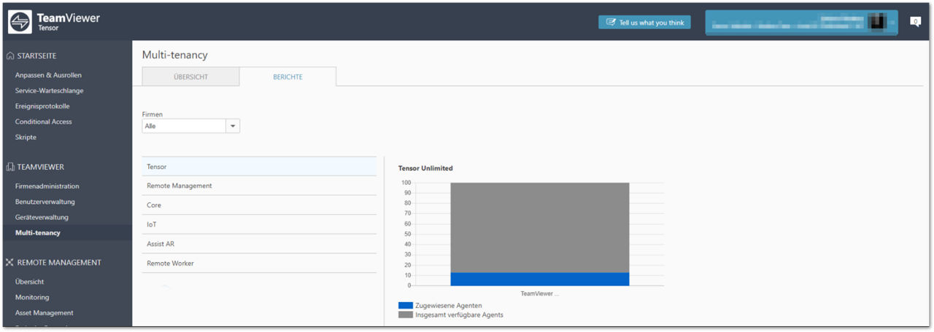The height and width of the screenshot is (332, 934).
Task: Click the blue Zugewiesene Agenten legend swatch
Action: 406,306
